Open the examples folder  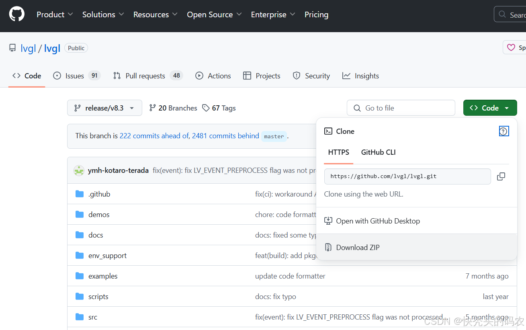click(103, 276)
